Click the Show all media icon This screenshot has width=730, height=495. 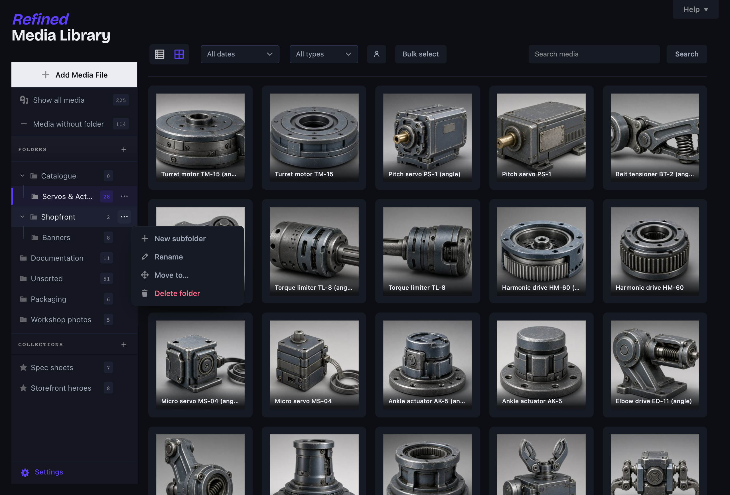click(x=24, y=100)
